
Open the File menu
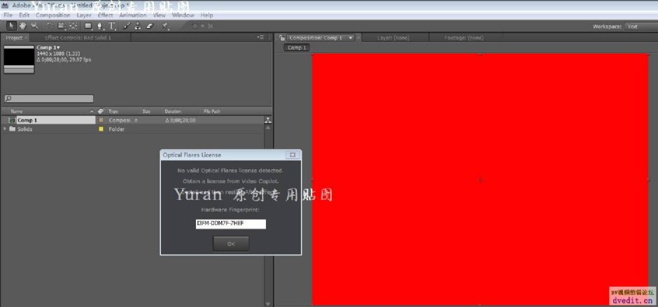(x=8, y=15)
